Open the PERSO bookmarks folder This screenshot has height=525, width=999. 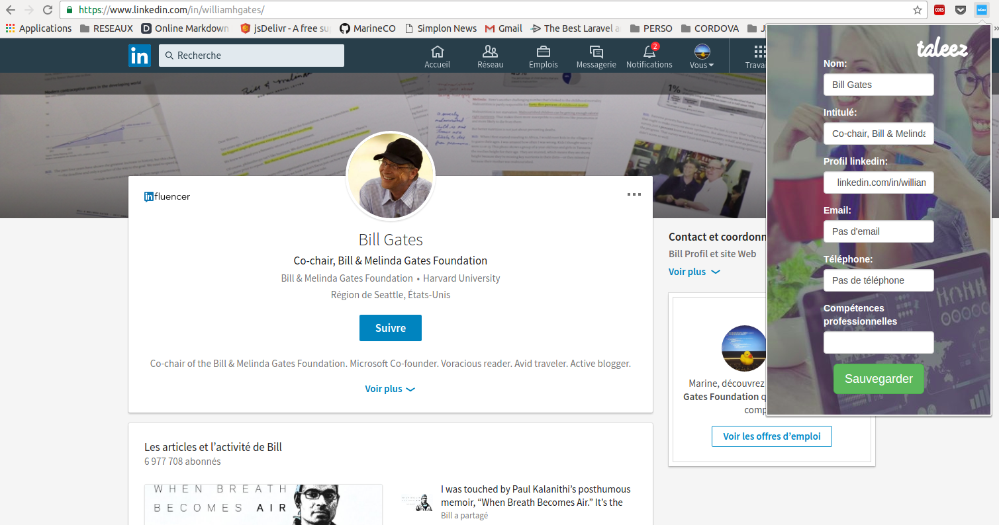651,28
